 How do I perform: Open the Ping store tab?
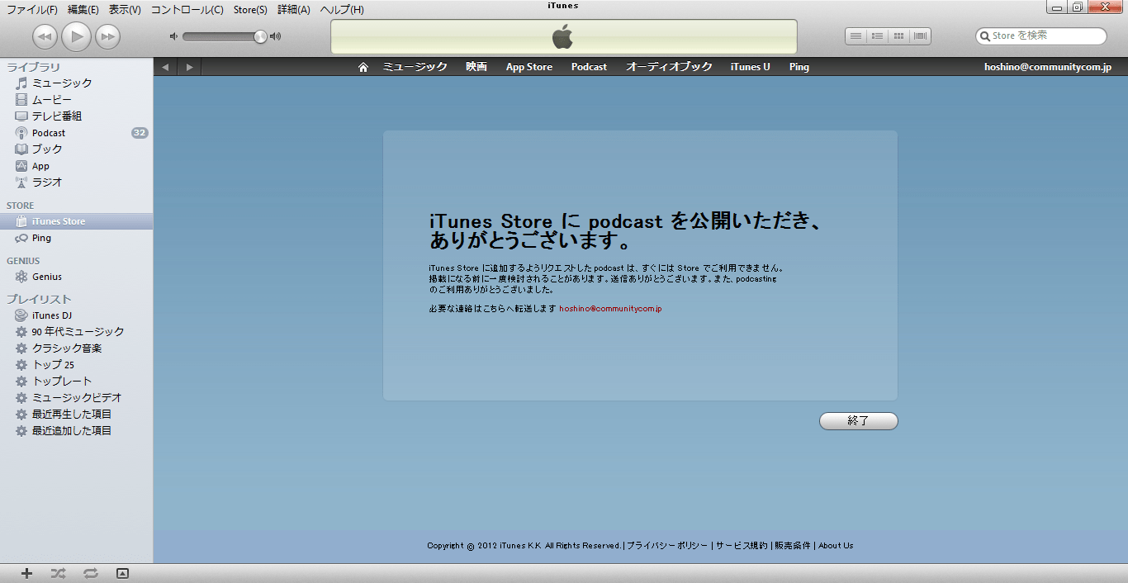point(799,67)
